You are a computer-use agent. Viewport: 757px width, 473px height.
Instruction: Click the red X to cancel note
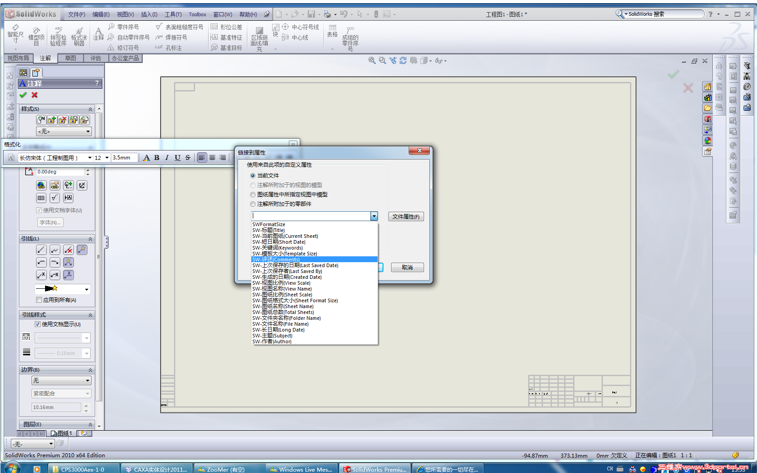coord(35,95)
